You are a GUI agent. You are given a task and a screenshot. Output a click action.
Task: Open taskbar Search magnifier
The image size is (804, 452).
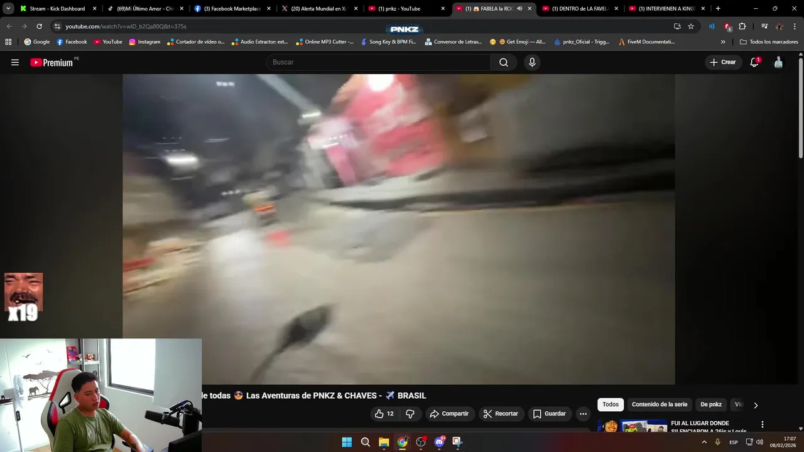(366, 442)
